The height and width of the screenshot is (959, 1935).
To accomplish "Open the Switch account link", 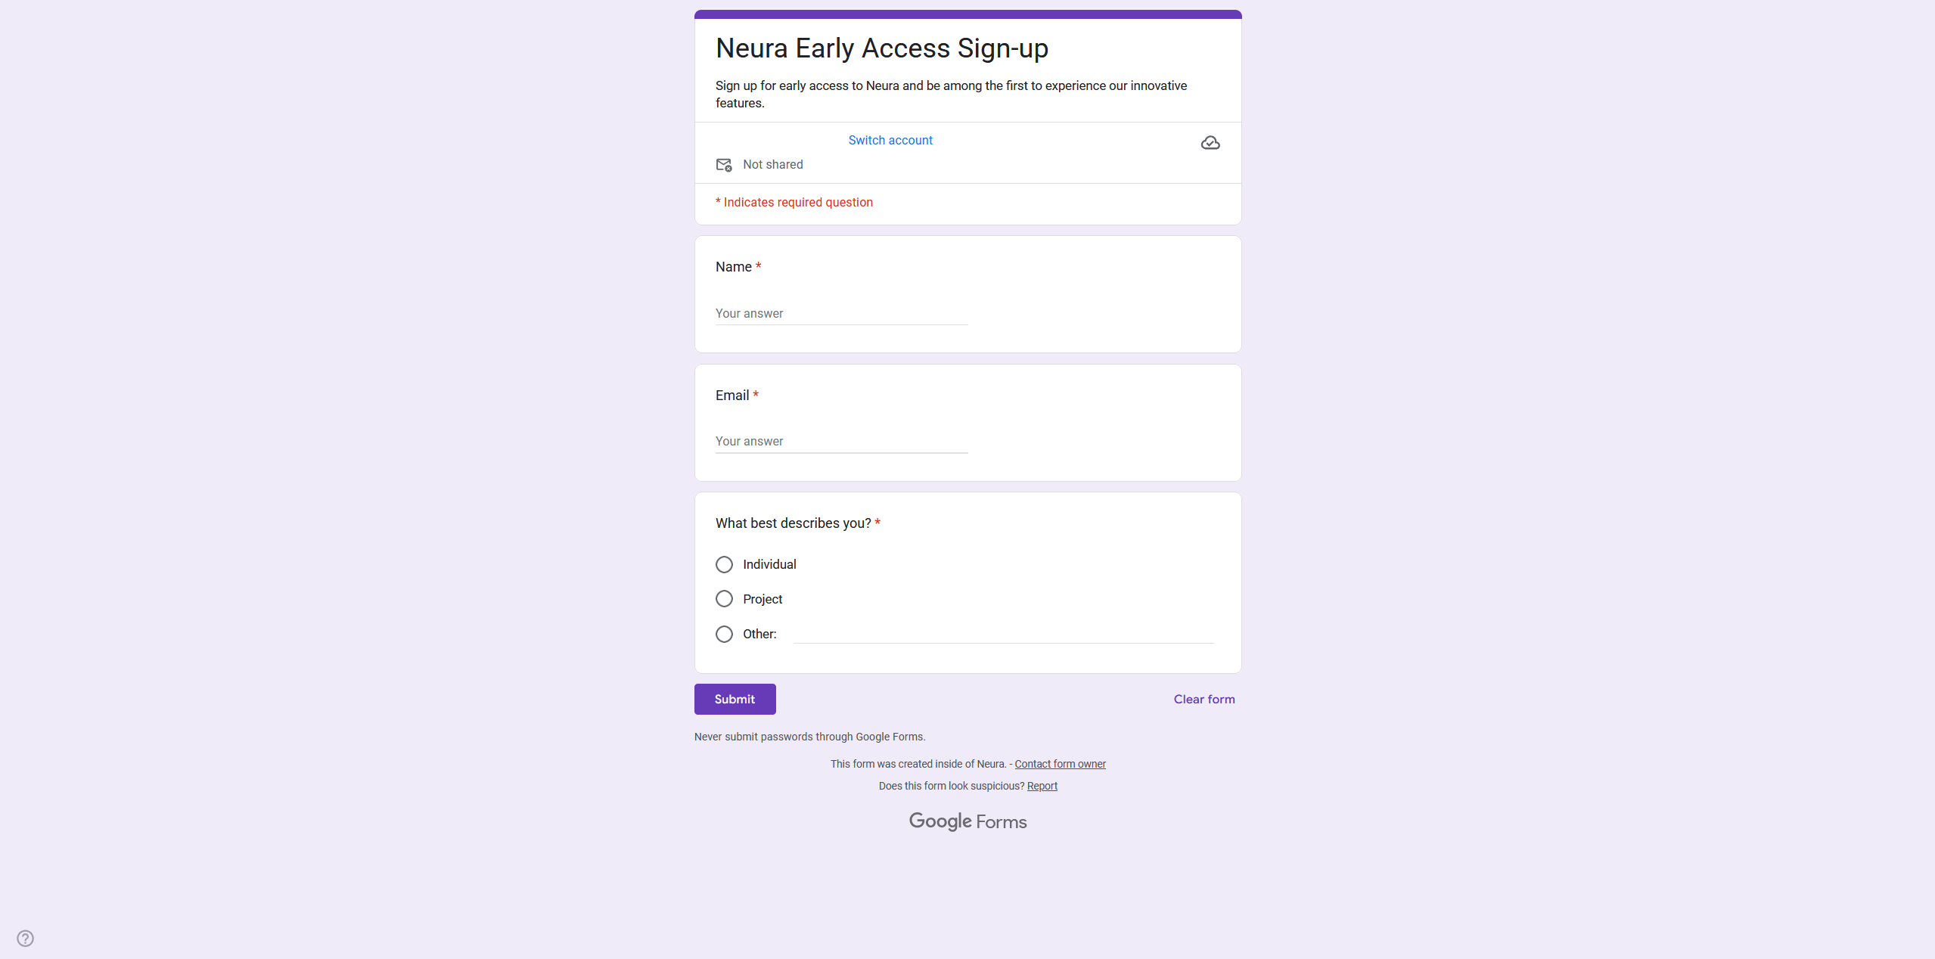I will [890, 141].
